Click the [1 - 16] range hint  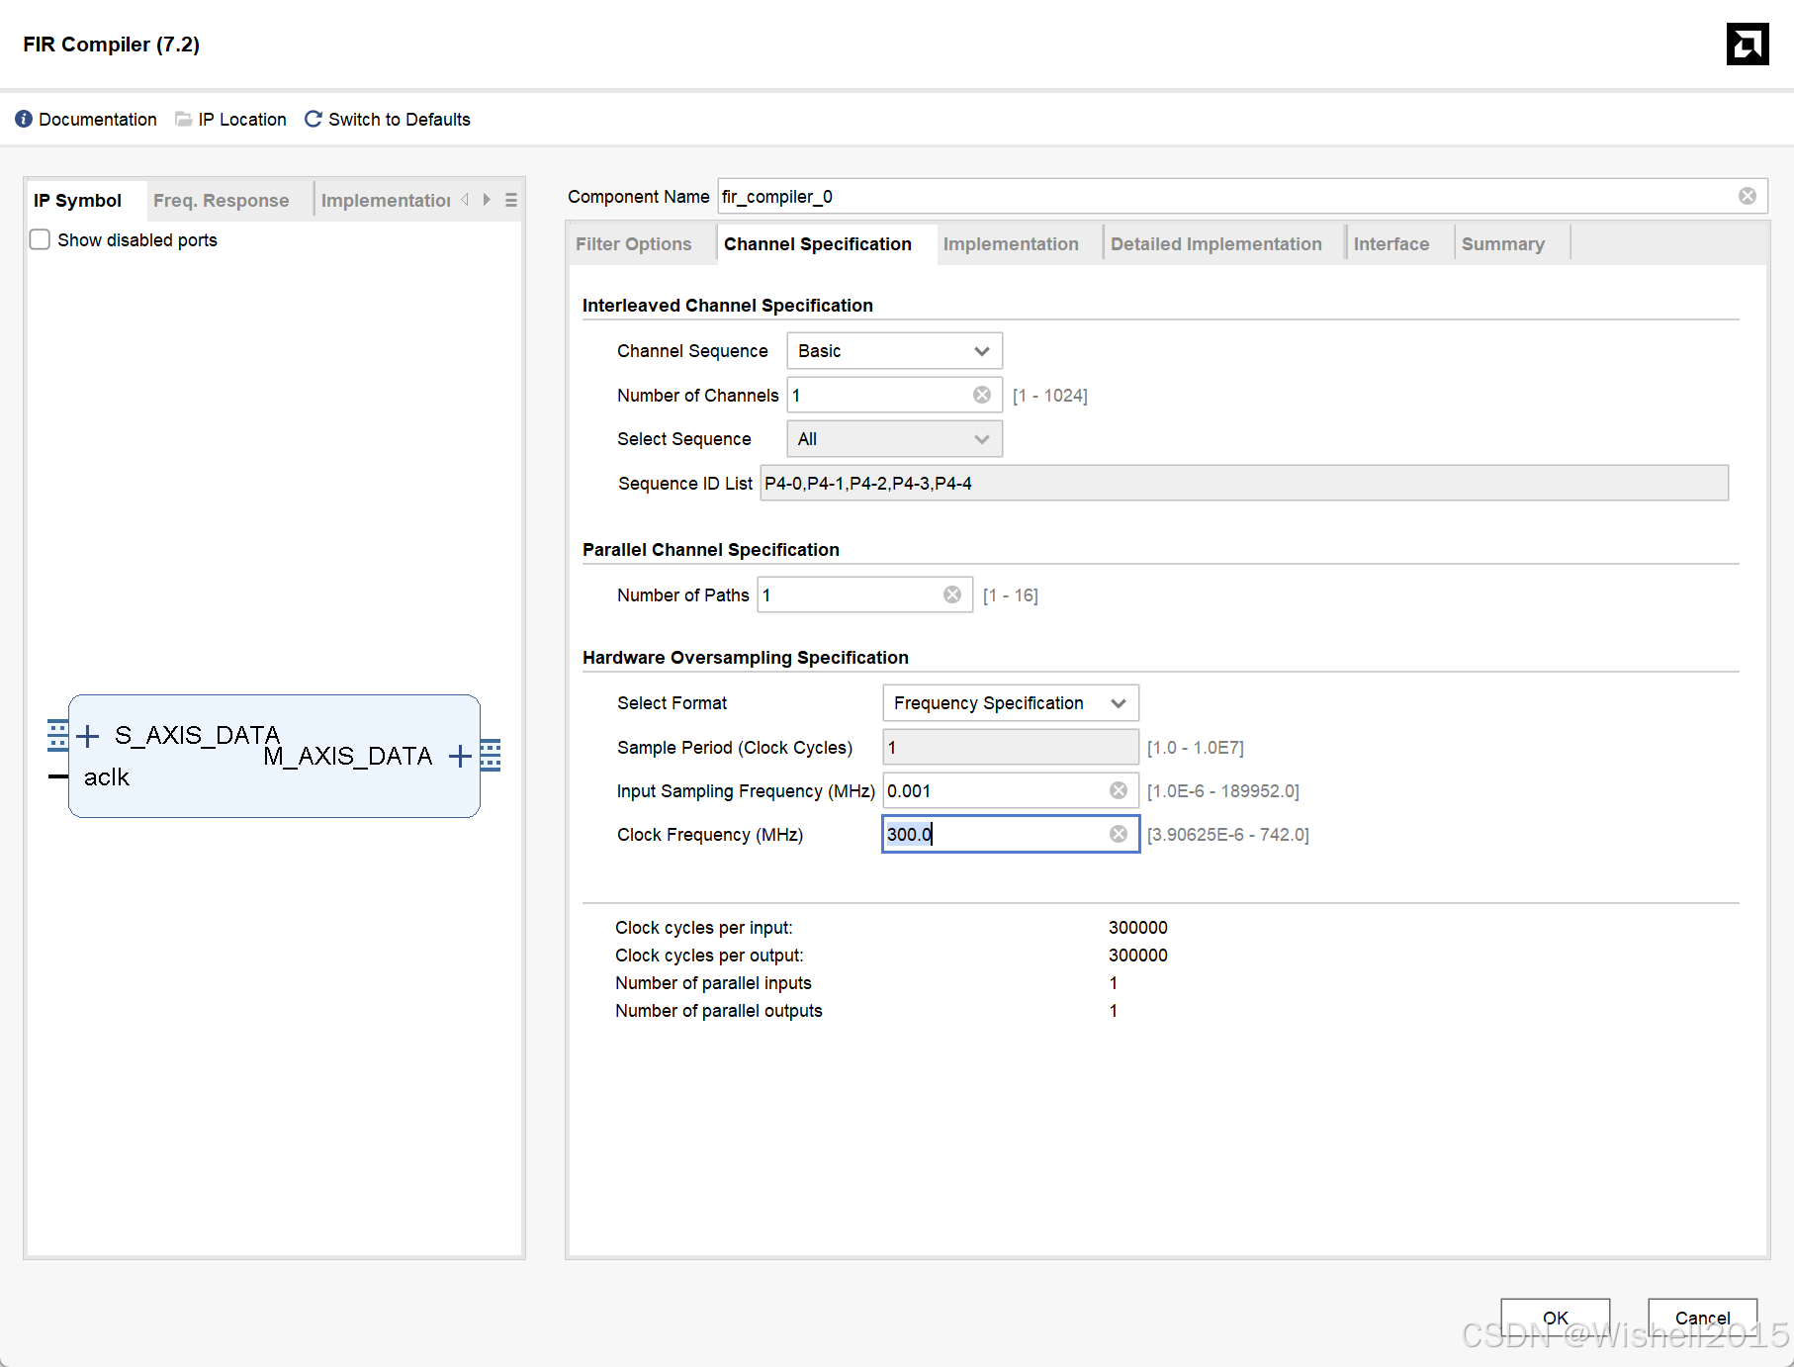coord(1011,595)
